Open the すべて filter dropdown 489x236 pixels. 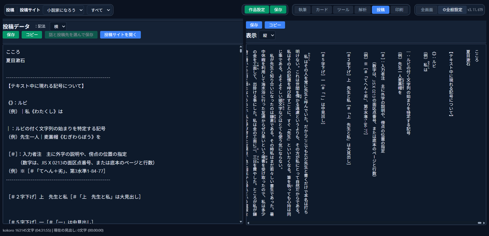click(x=99, y=10)
